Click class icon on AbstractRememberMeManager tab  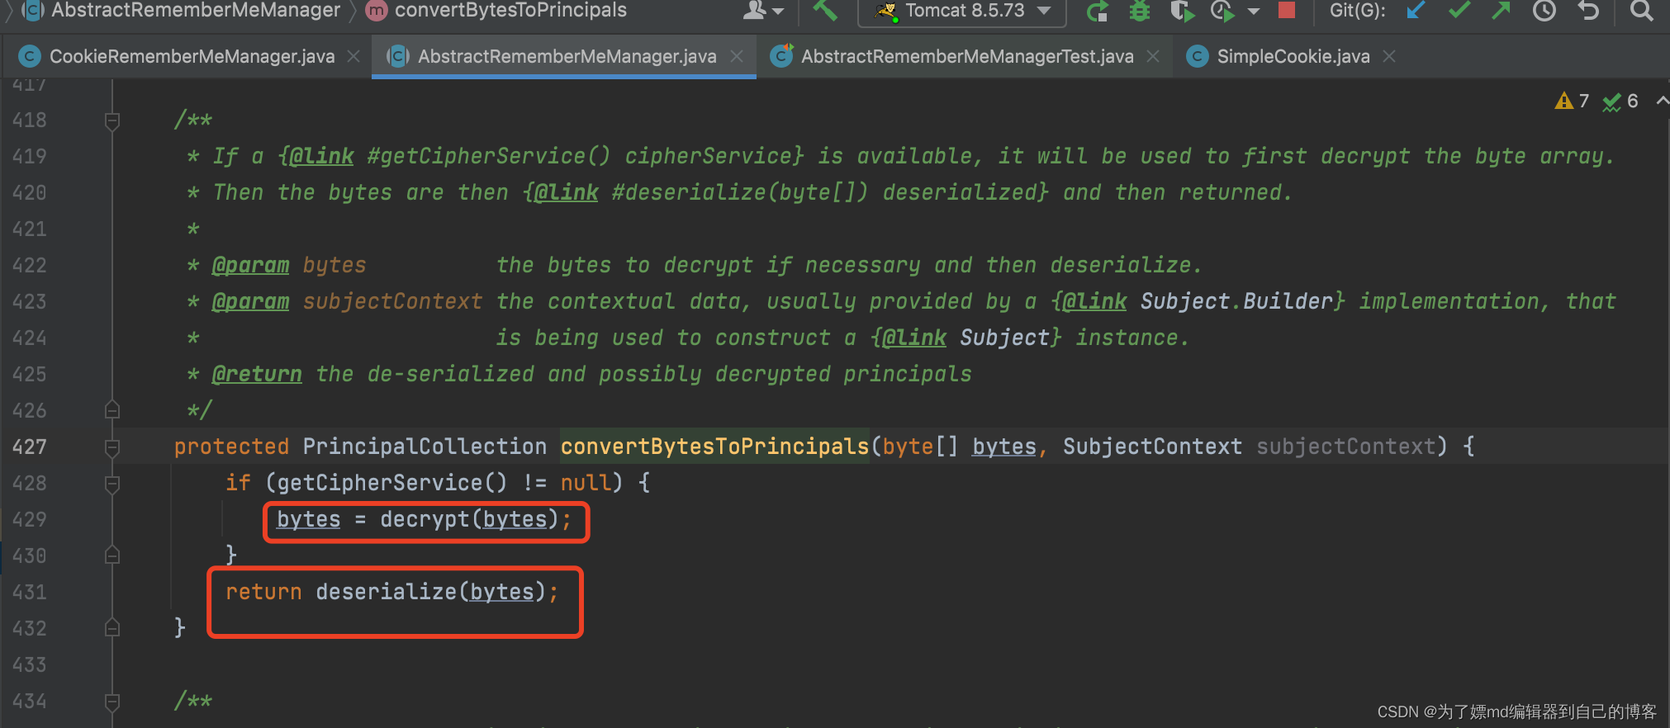[x=398, y=56]
